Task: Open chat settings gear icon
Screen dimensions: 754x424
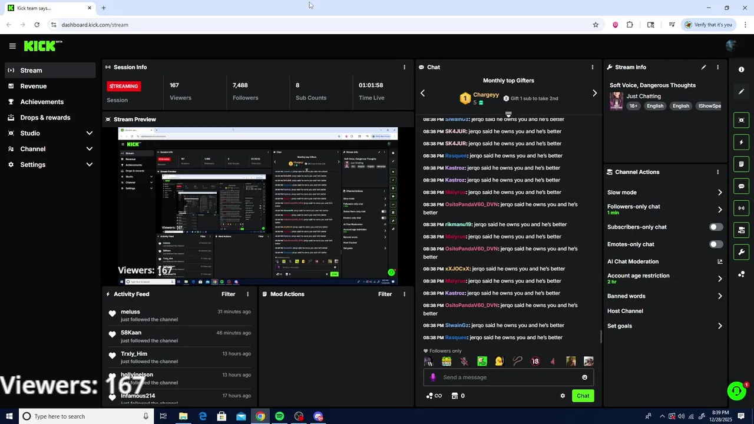Action: [563, 396]
